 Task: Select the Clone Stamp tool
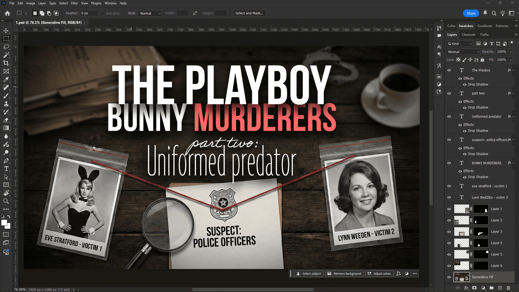tap(6, 104)
